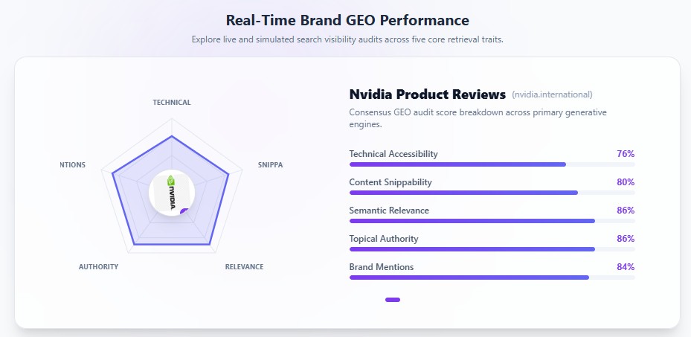Screen dimensions: 691x337
Task: Click the SNIPPA radar axis label
Action: point(270,164)
